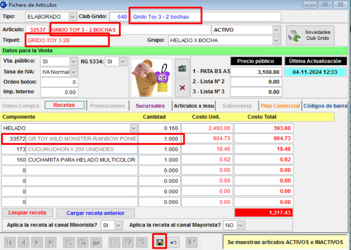This screenshot has width=351, height=250.
Task: Click the edit record icon with pencil
Action: point(128,243)
